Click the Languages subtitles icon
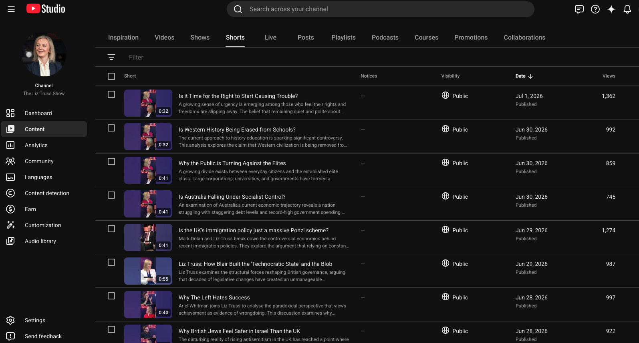The width and height of the screenshot is (639, 343). tap(10, 177)
